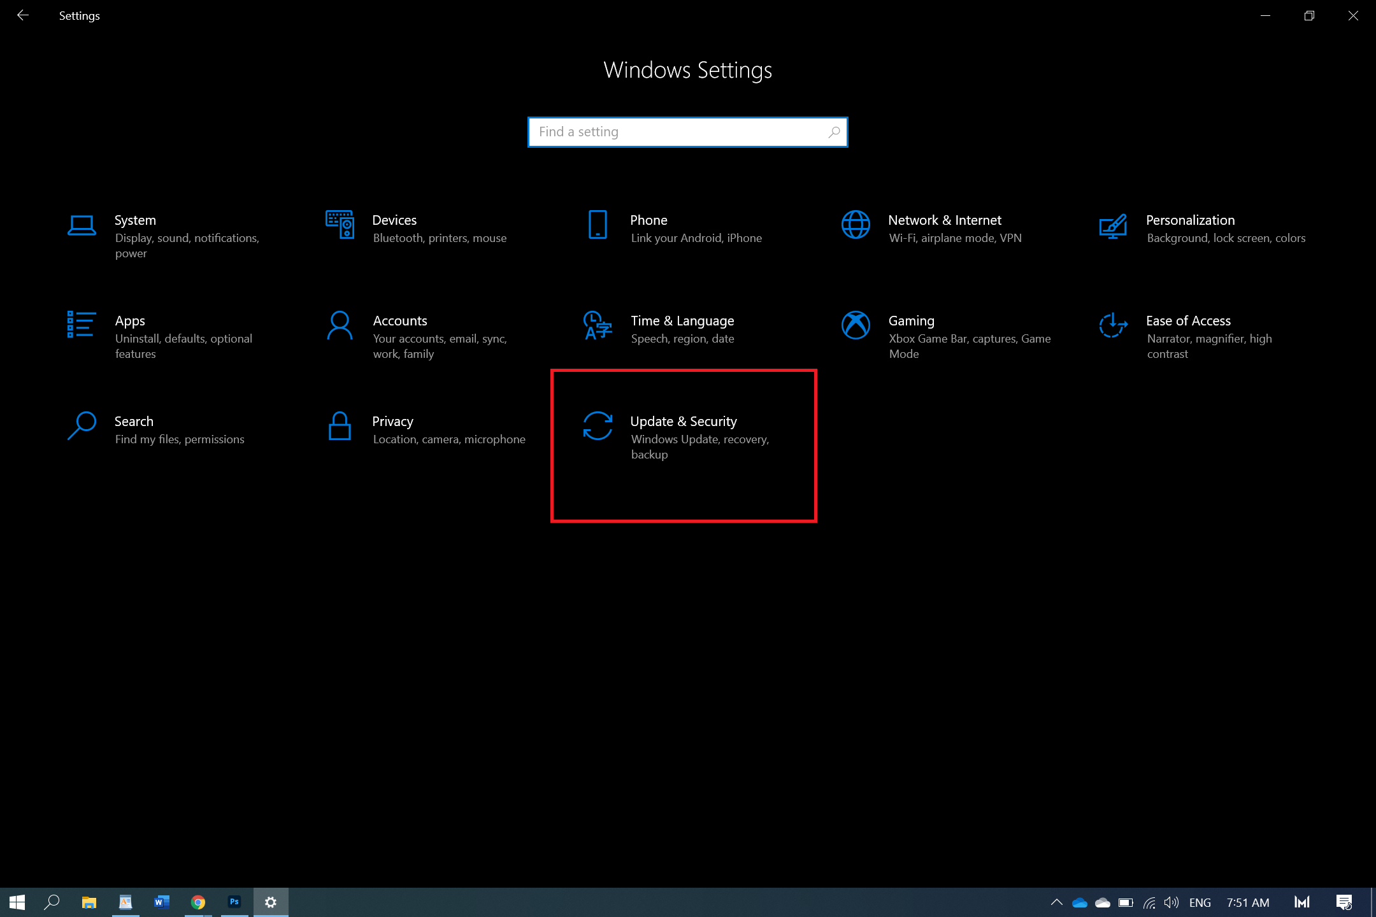Select the Phone icon

(x=598, y=225)
